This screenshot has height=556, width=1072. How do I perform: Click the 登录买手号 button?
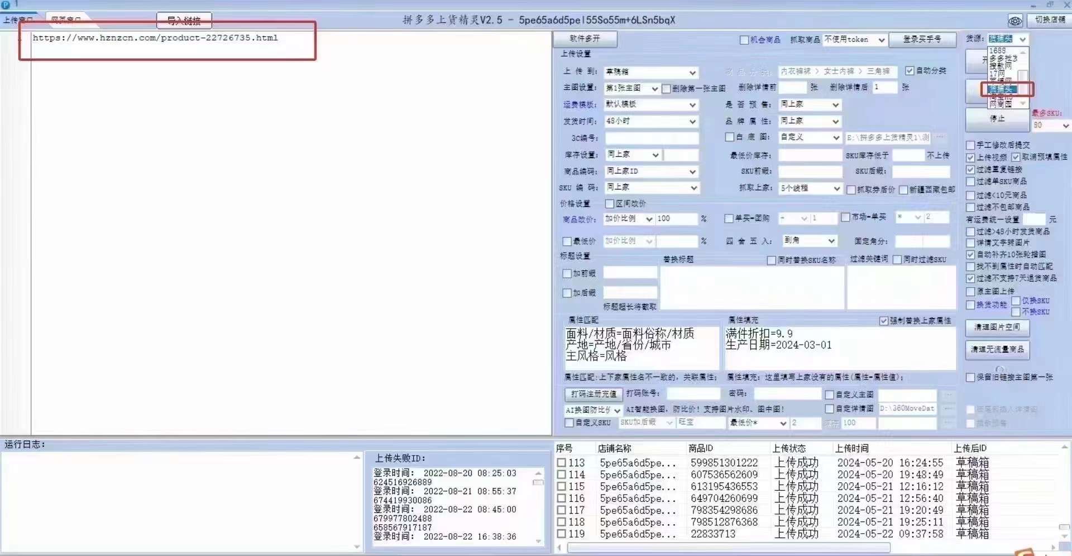coord(922,39)
